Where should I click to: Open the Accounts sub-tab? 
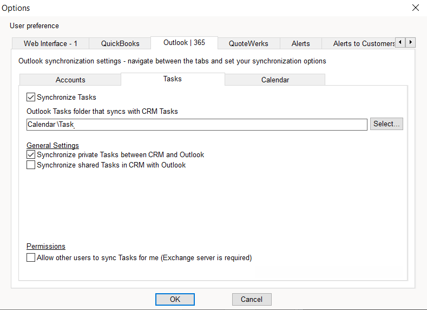point(70,80)
